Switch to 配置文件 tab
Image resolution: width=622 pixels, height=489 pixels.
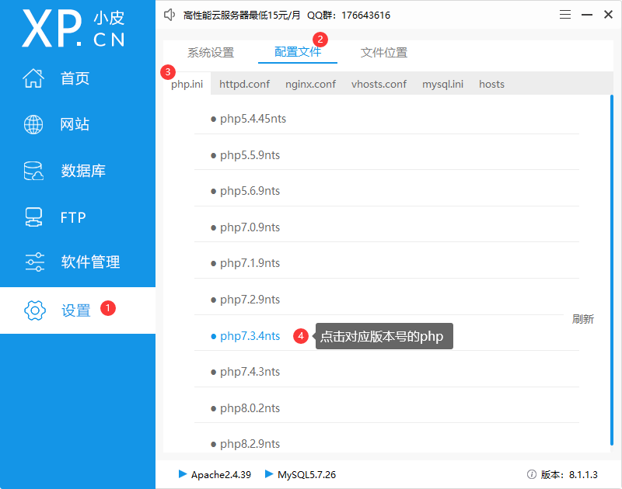coord(298,52)
